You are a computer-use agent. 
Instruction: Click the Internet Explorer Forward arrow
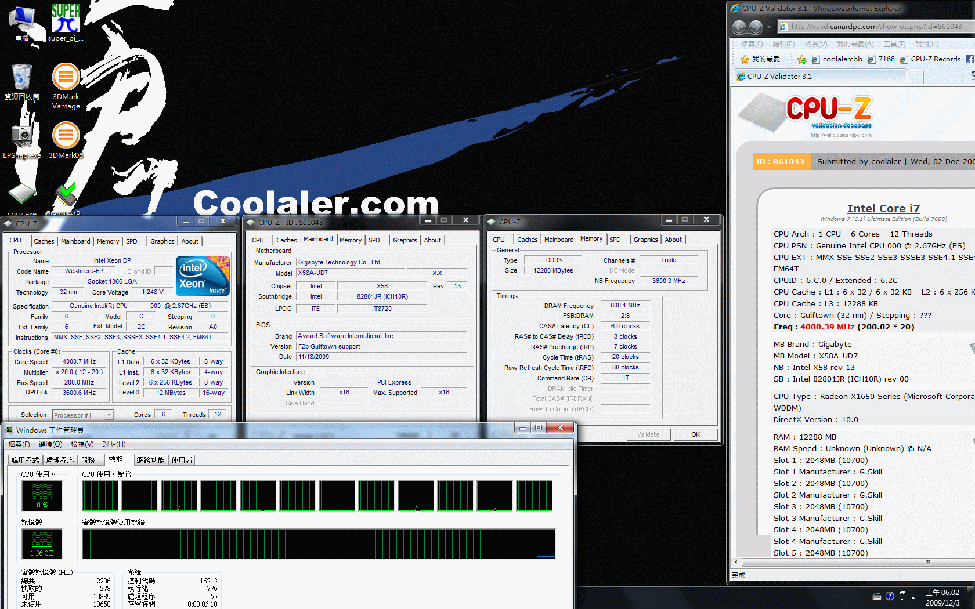coord(756,27)
